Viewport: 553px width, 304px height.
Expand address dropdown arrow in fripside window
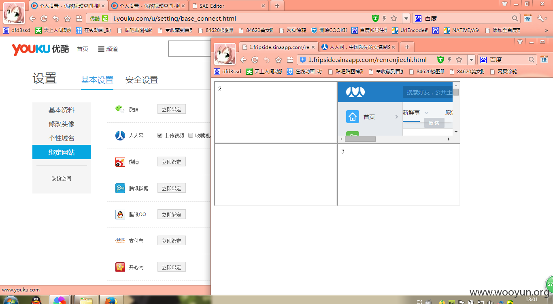(471, 60)
